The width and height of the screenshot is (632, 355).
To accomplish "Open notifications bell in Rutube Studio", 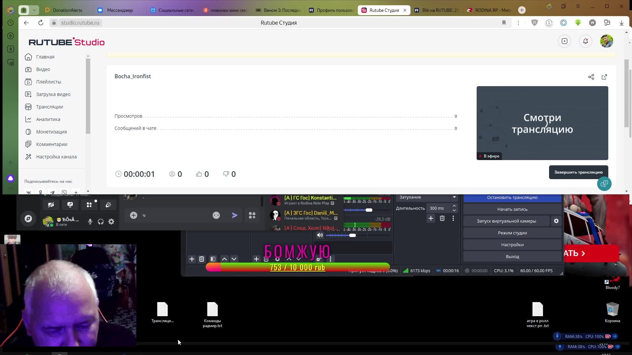I will (x=585, y=41).
